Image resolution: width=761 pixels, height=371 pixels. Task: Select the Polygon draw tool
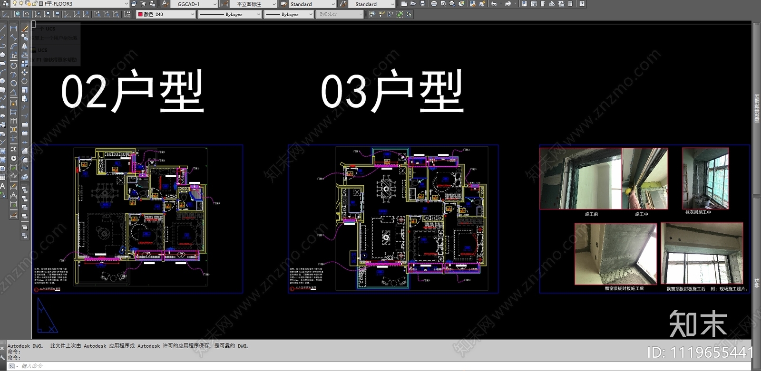(x=2, y=55)
